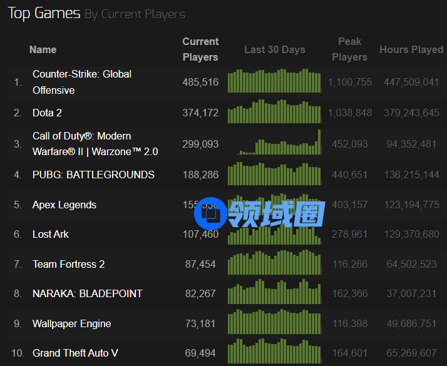Click the blue watermark logo icon
Viewport: 447px width, 366px height.
209,214
